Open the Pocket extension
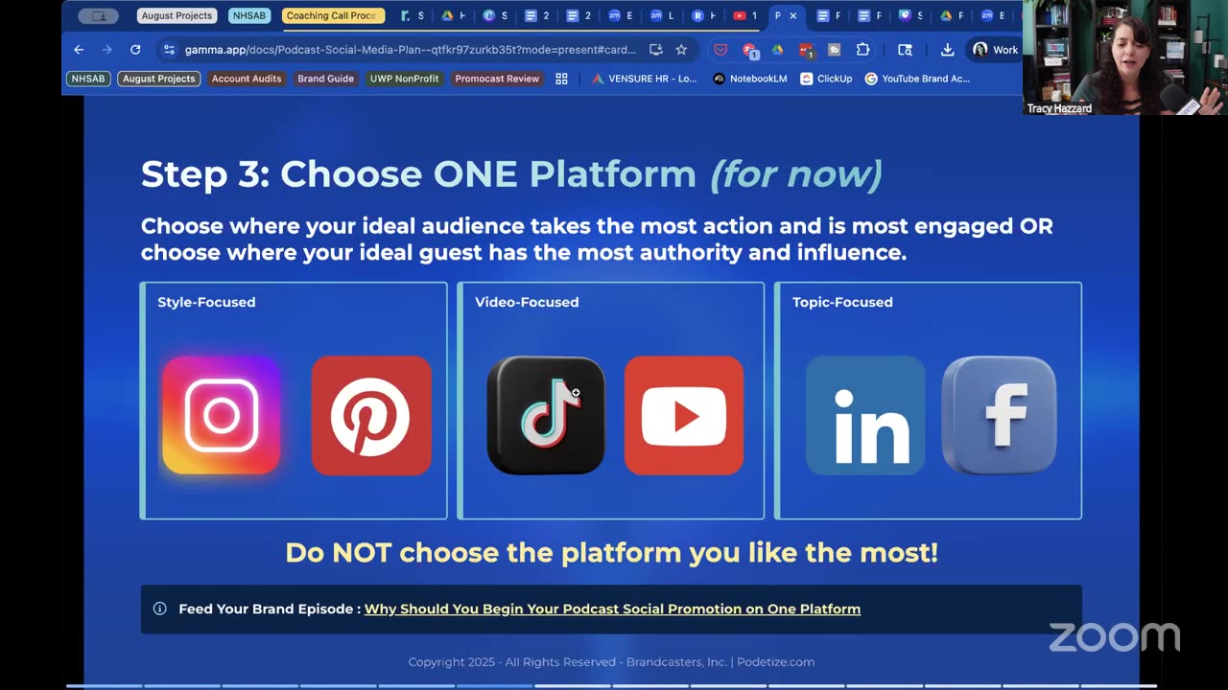Image resolution: width=1228 pixels, height=690 pixels. [720, 50]
